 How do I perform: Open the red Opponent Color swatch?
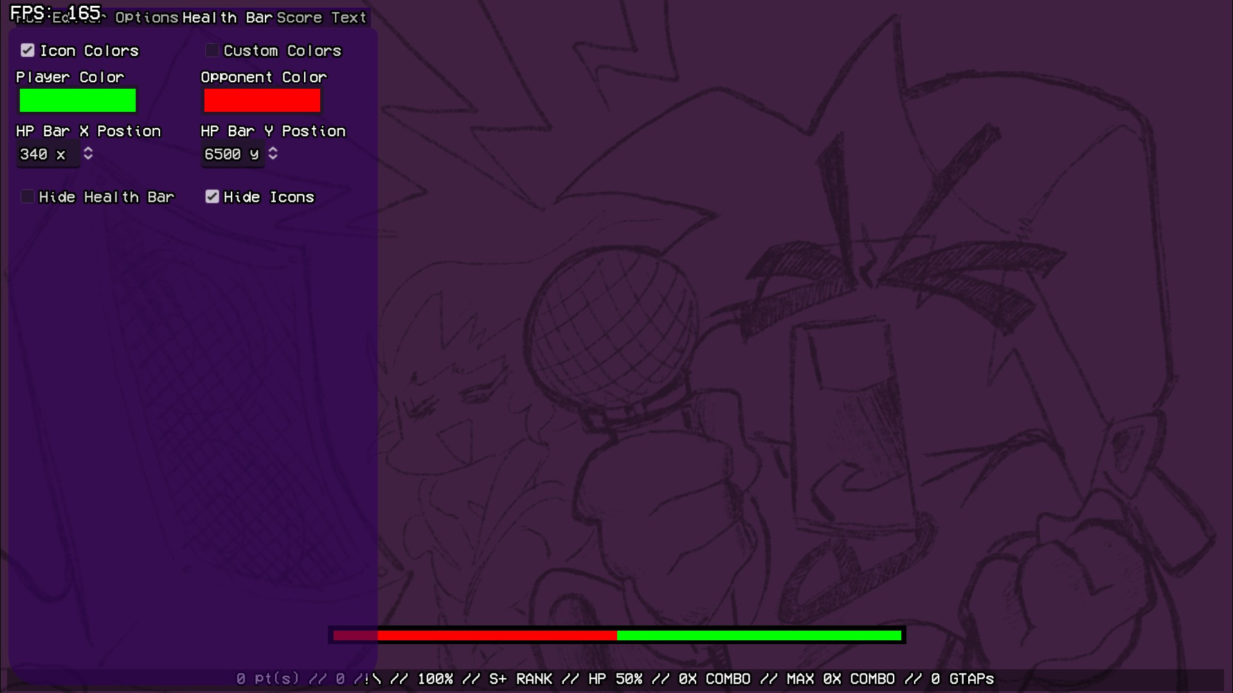tap(262, 100)
